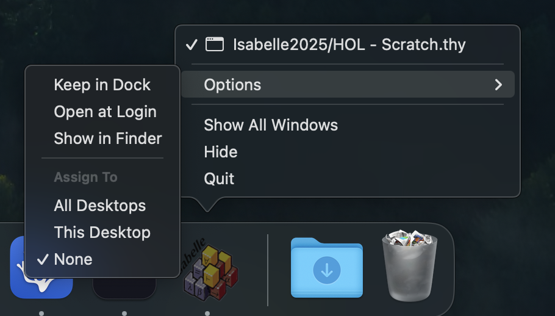
Task: Click the checkmark next to the None option
Action: pos(43,259)
